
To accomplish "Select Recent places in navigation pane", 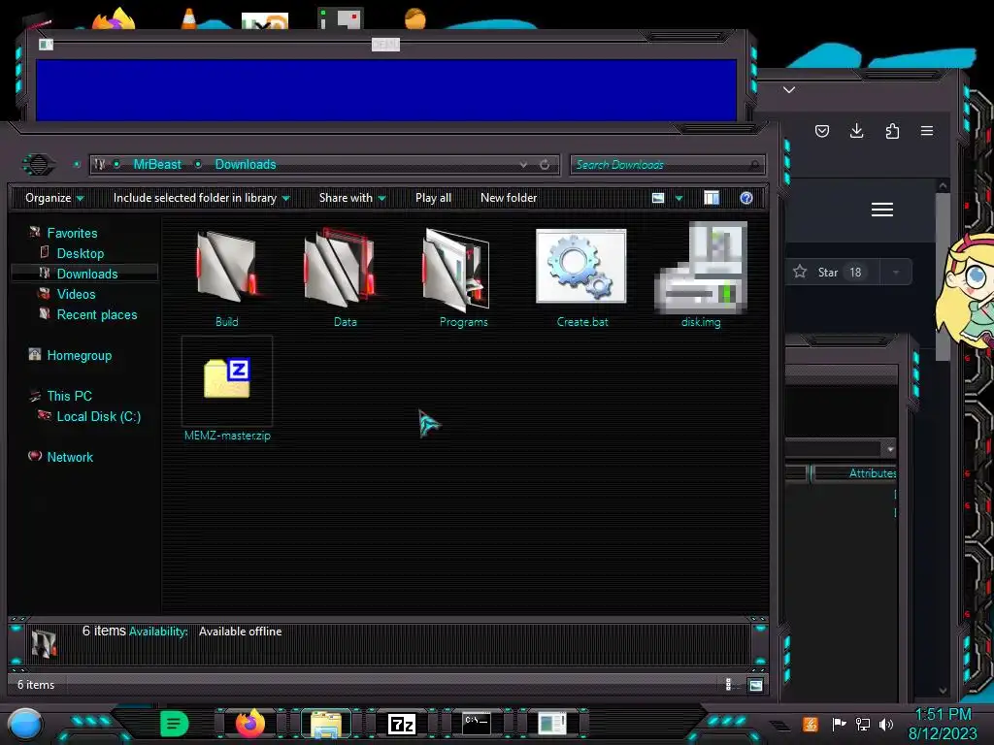I will point(96,315).
